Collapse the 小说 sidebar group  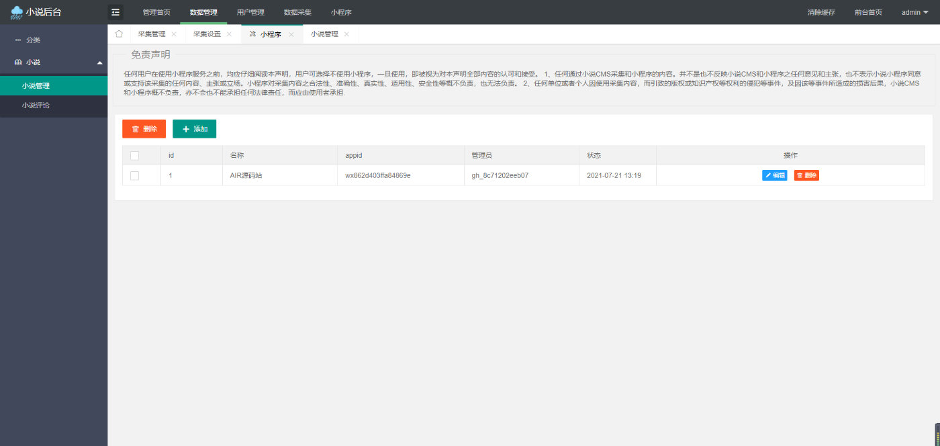(x=54, y=62)
